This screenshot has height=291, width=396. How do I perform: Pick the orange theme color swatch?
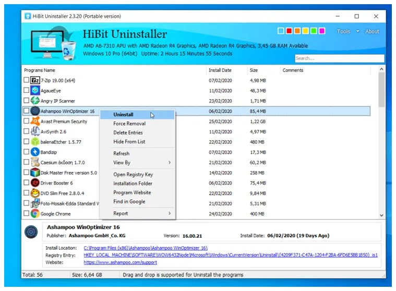[x=297, y=31]
